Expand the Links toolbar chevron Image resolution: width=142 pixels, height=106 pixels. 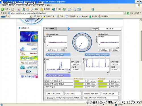click(x=140, y=13)
